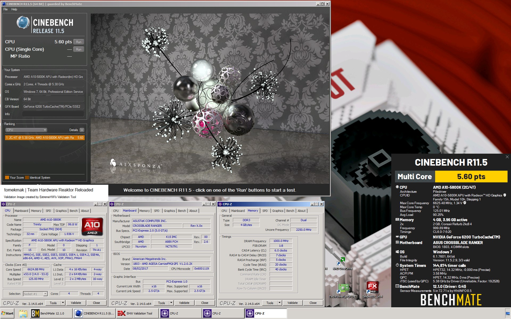The image size is (511, 319).
Task: Switch to second CPU-Z taskbar item
Action: 223,313
